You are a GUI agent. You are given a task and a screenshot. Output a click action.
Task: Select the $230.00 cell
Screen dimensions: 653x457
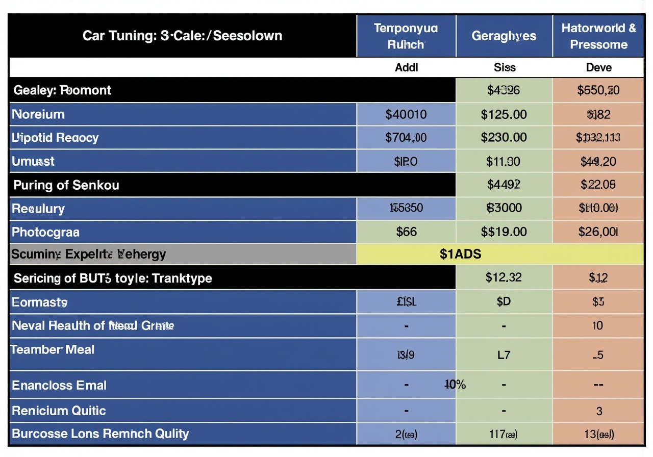tap(504, 138)
